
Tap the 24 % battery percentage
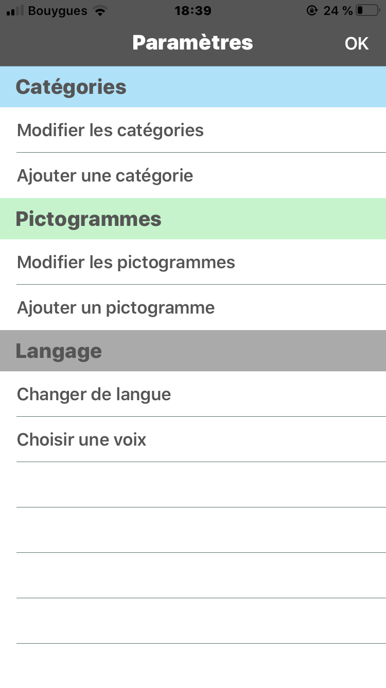pos(338,10)
